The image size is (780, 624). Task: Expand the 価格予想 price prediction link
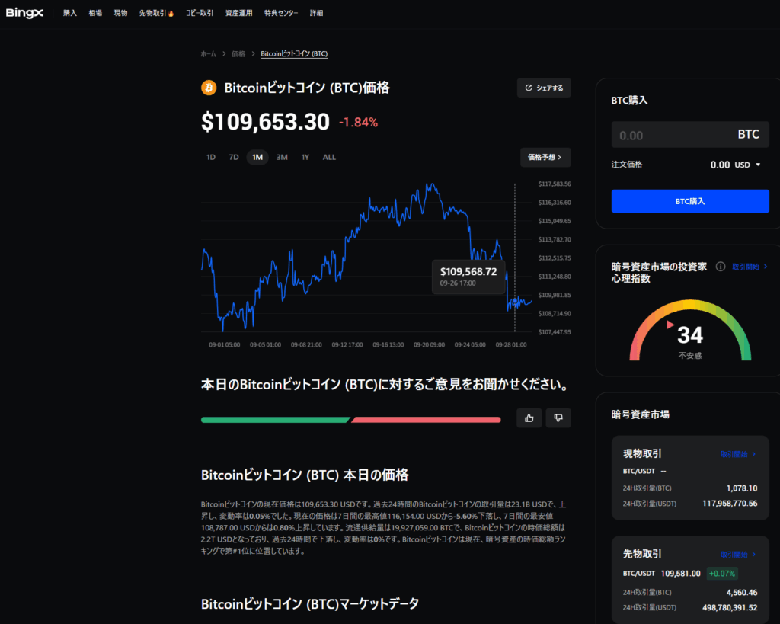(x=545, y=157)
